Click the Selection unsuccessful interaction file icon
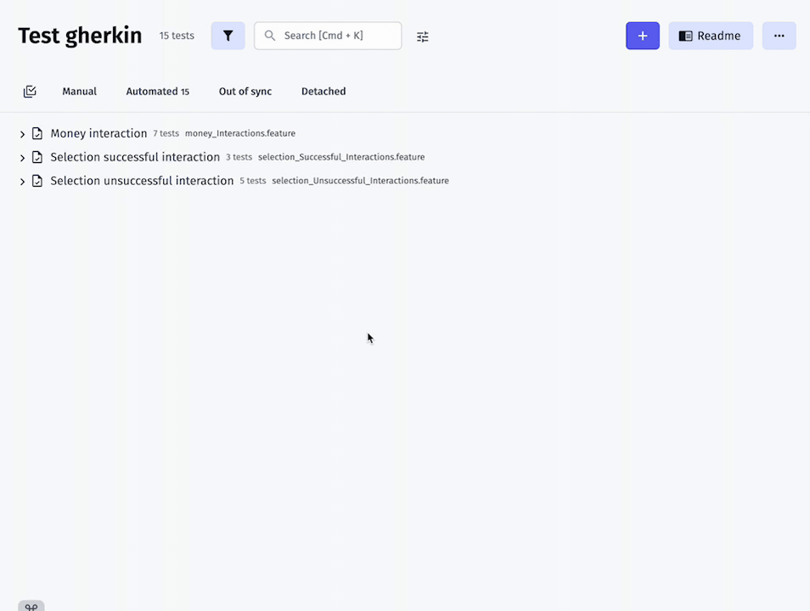Image resolution: width=810 pixels, height=611 pixels. click(x=37, y=181)
